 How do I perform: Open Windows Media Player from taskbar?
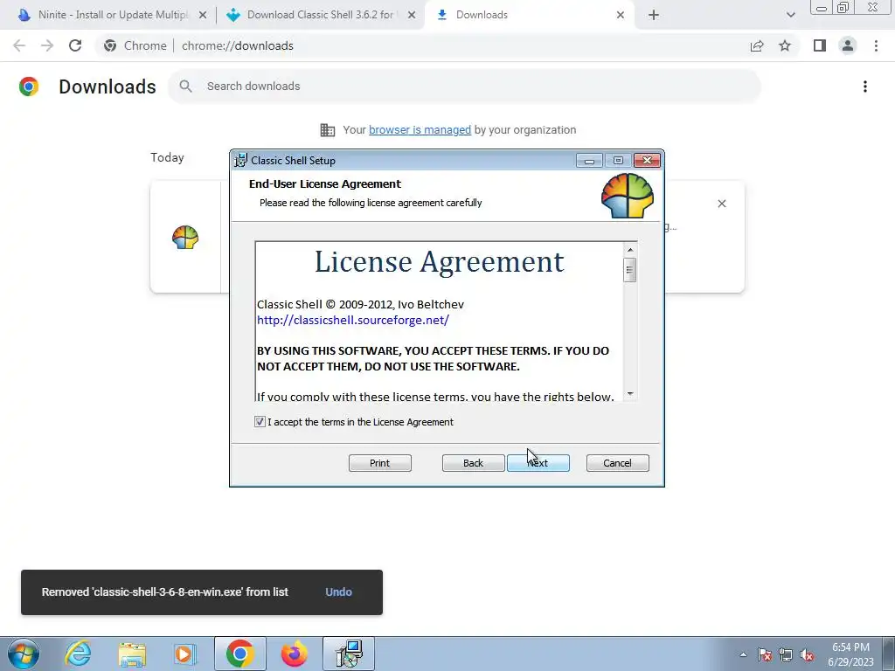[185, 654]
